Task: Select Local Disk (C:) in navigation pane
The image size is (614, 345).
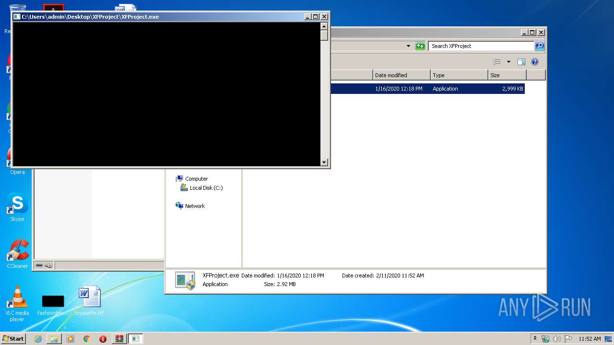Action: click(x=201, y=188)
